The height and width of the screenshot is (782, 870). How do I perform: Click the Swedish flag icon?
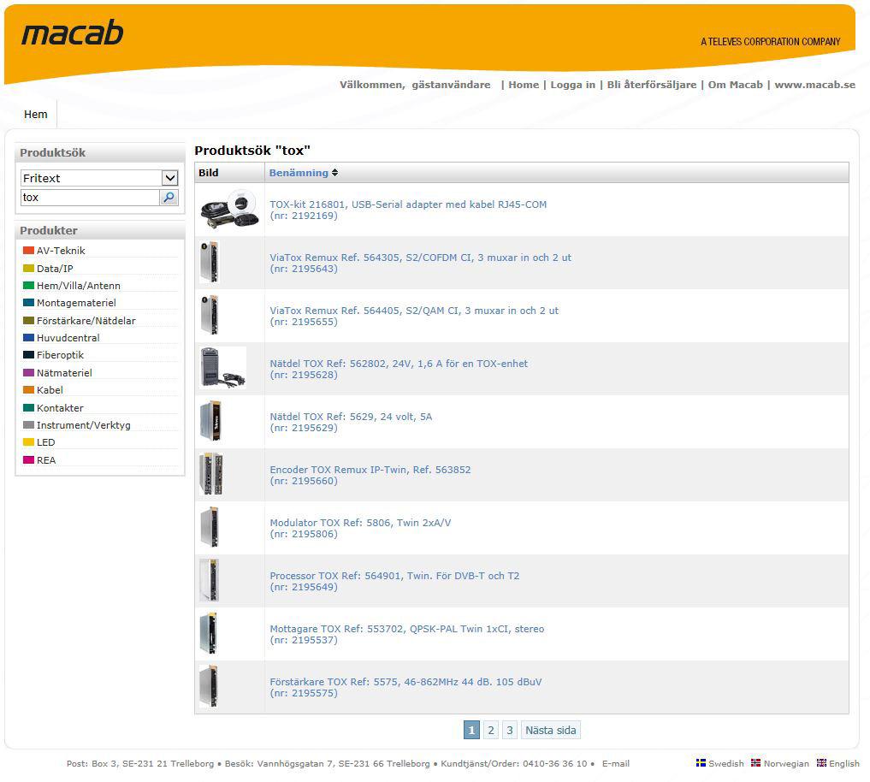point(701,763)
